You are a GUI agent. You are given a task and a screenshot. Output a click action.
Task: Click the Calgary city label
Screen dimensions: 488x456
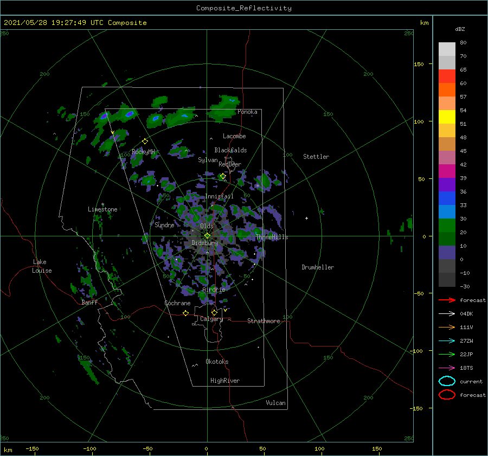point(211,319)
